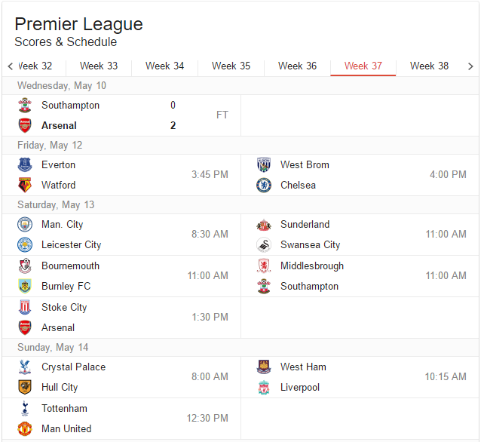Click the Stoke City crest icon
This screenshot has width=484, height=442.
(x=25, y=308)
